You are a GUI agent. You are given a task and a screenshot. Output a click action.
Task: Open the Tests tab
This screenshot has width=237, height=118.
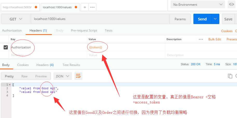point(109,31)
